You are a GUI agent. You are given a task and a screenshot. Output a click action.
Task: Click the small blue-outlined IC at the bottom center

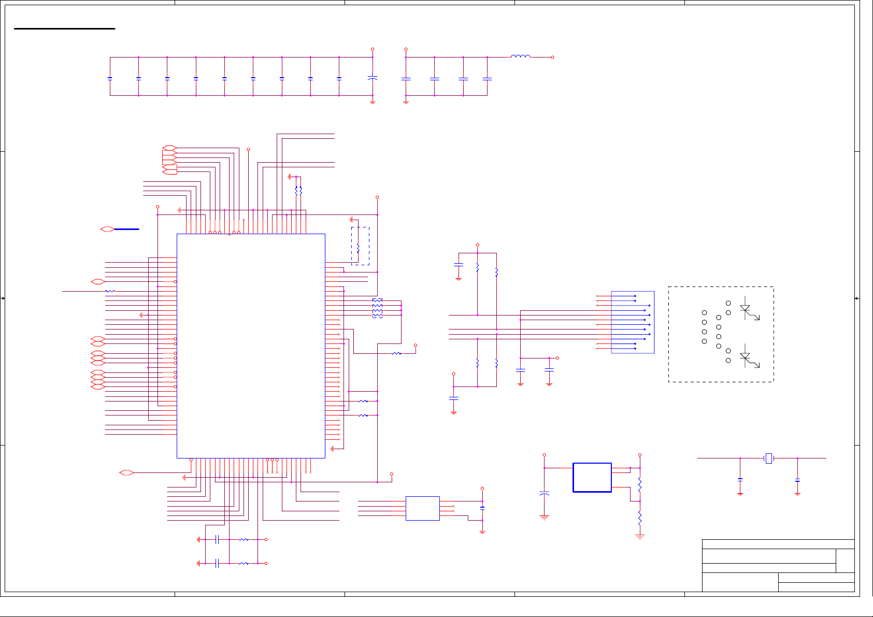423,508
